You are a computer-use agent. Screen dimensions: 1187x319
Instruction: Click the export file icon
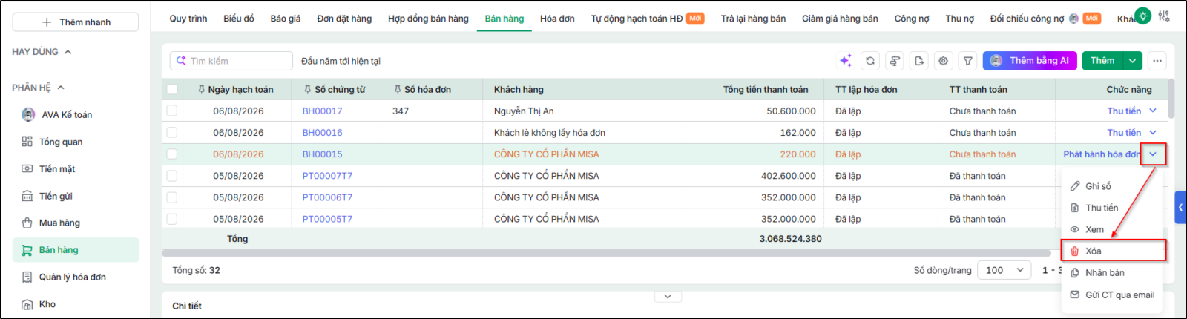tap(919, 61)
